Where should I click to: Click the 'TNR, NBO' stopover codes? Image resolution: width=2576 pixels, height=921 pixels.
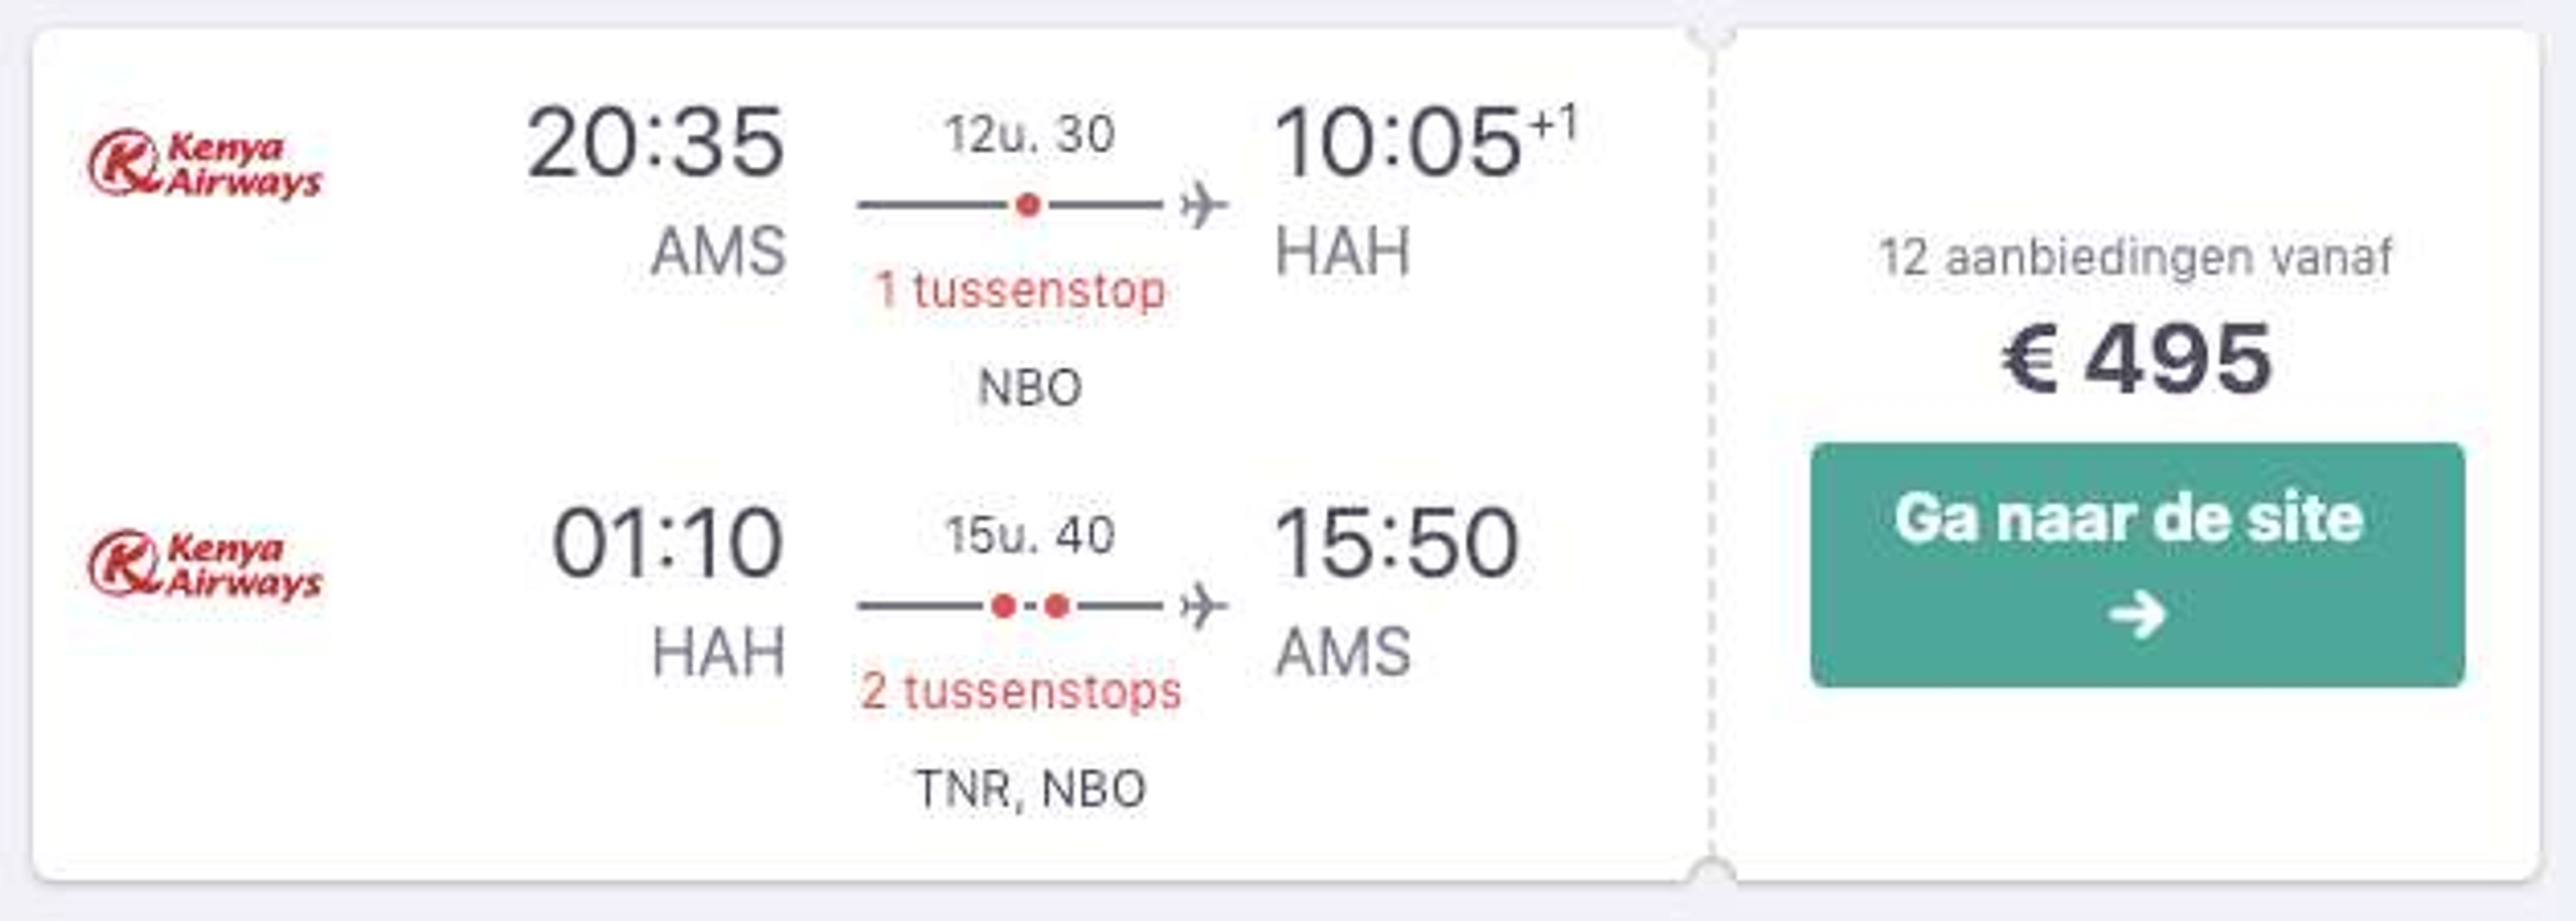pos(1031,789)
